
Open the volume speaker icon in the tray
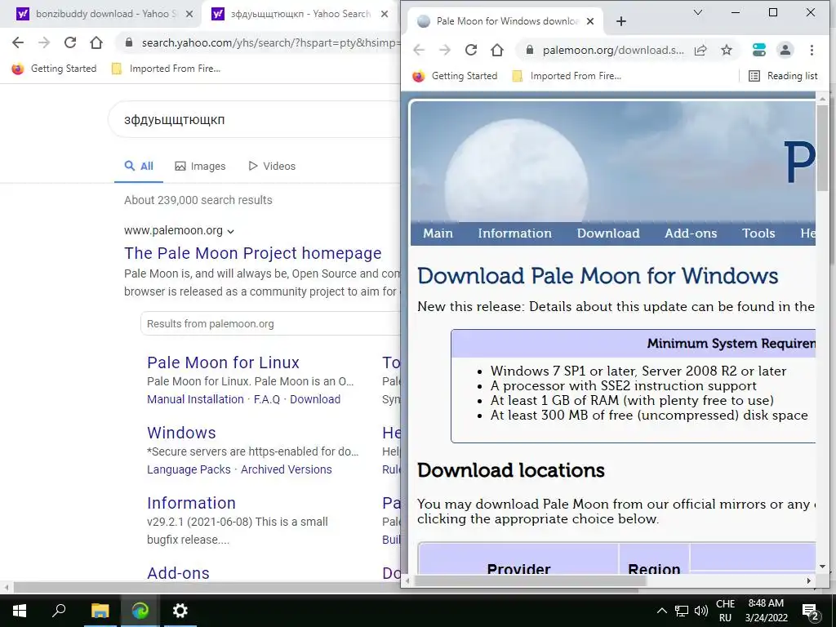(x=701, y=611)
